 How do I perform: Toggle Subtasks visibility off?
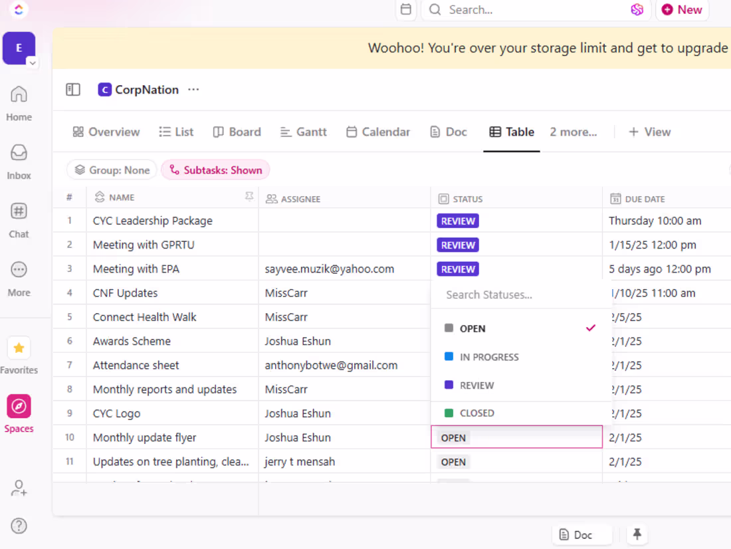215,169
